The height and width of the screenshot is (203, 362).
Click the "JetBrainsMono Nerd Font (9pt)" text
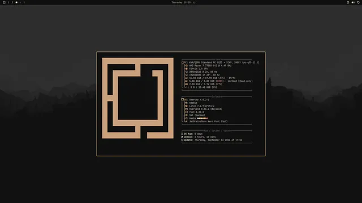209,122
